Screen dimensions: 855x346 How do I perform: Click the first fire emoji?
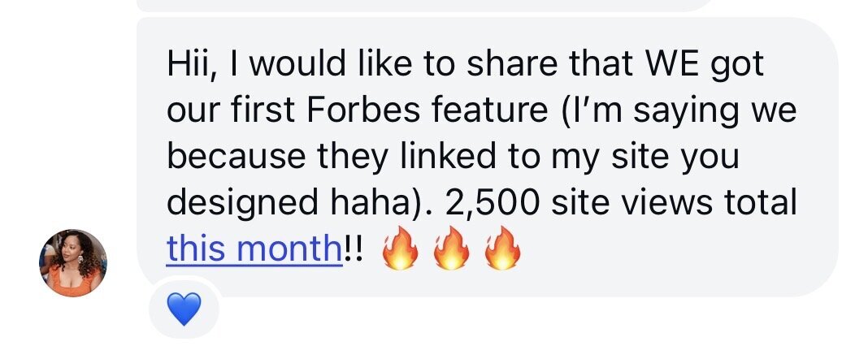[x=400, y=251]
